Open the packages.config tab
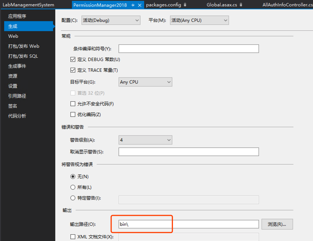 [x=163, y=5]
